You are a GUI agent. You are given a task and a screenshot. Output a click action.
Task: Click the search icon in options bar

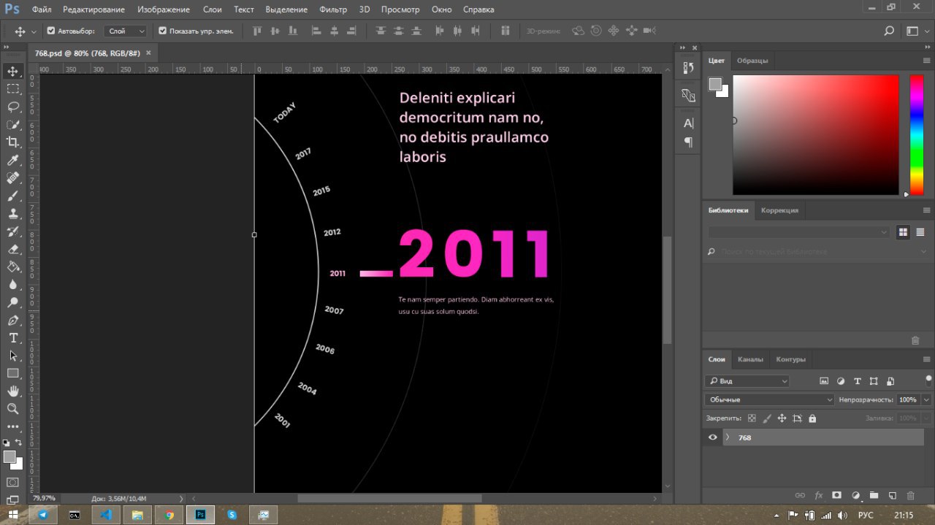pyautogui.click(x=889, y=31)
